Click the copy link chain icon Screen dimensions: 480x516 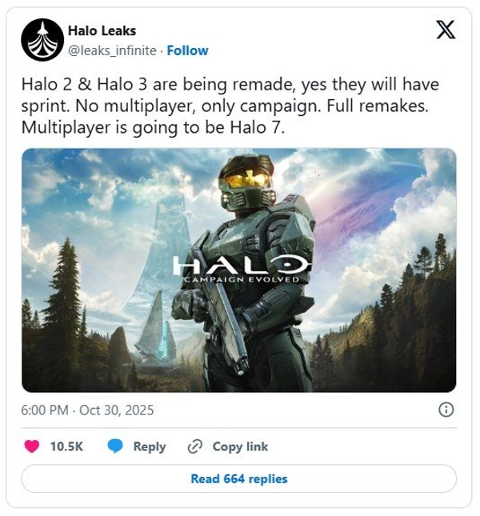pyautogui.click(x=194, y=446)
